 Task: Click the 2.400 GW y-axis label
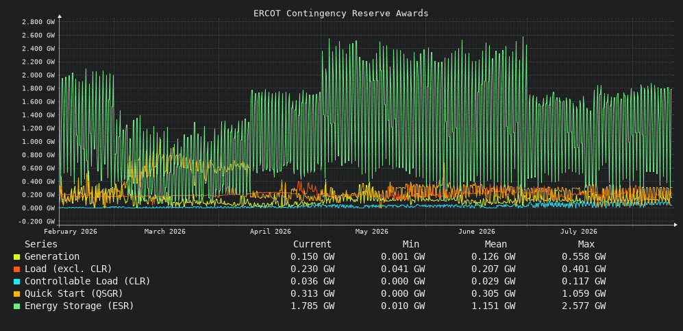[38, 49]
